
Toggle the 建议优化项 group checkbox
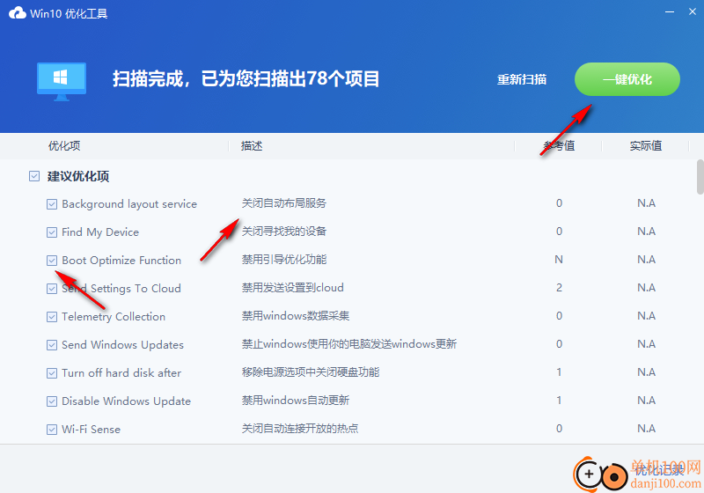34,176
